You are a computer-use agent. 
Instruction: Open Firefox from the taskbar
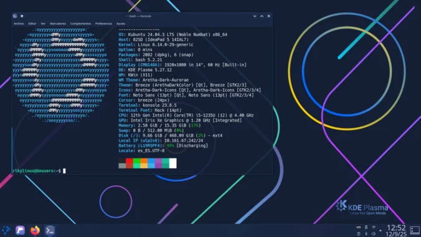35,230
